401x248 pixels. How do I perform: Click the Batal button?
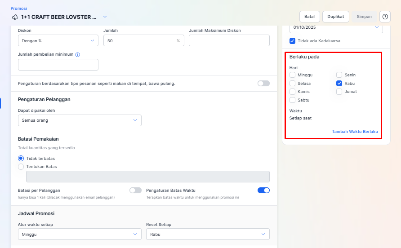(x=309, y=17)
